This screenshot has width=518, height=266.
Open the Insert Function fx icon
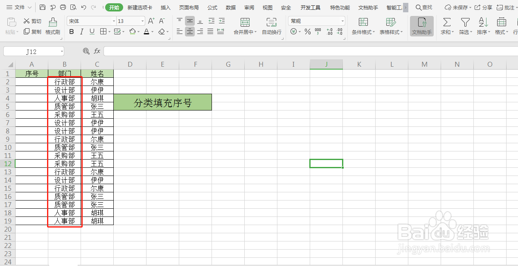point(97,51)
